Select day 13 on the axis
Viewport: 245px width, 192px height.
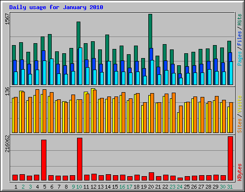pyautogui.click(x=100, y=187)
